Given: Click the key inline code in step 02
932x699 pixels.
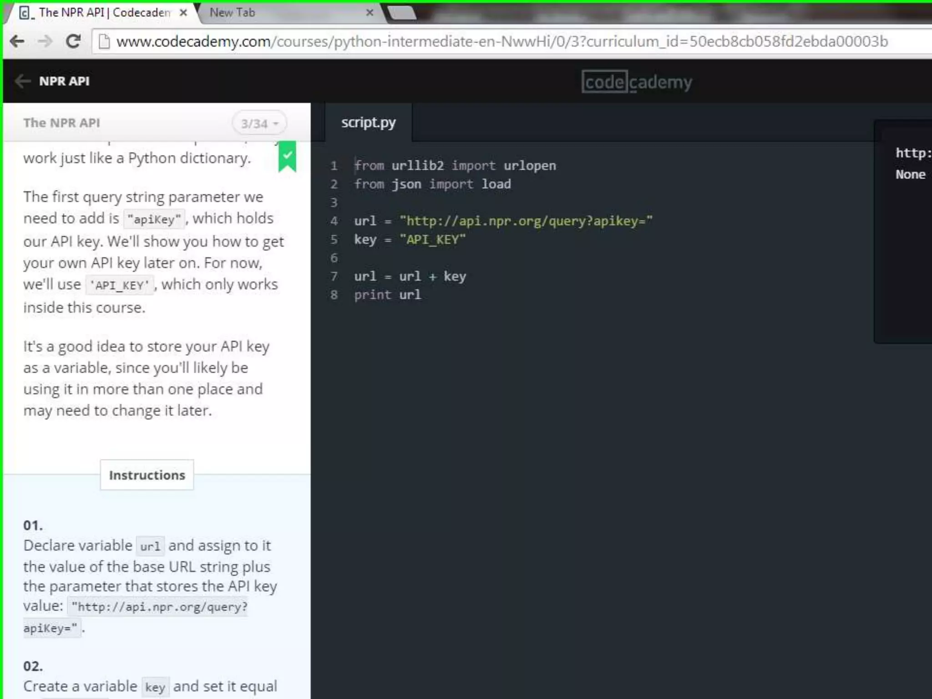Looking at the screenshot, I should tap(155, 687).
